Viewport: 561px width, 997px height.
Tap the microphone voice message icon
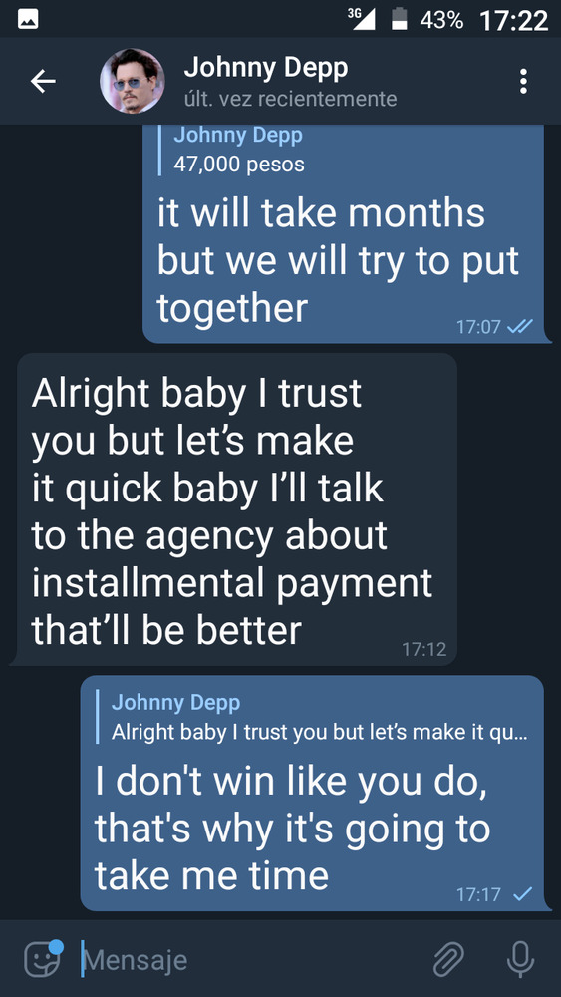pos(520,959)
